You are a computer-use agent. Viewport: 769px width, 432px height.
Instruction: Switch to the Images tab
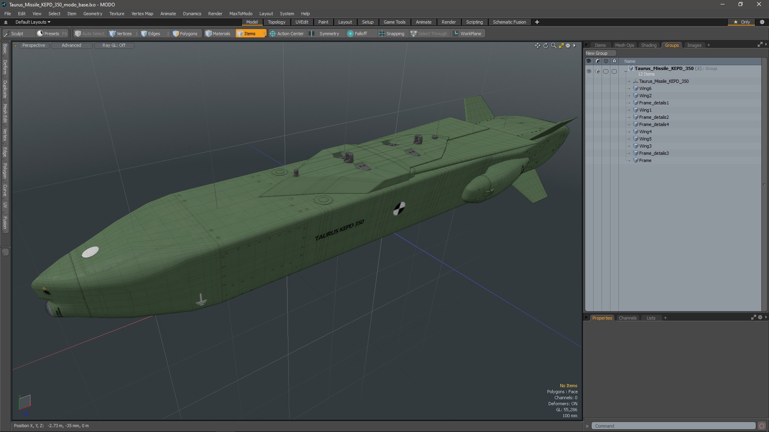[x=694, y=45]
